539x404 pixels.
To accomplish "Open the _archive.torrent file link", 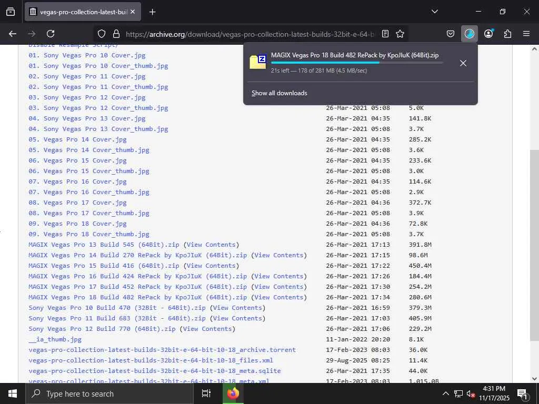I will click(x=162, y=350).
